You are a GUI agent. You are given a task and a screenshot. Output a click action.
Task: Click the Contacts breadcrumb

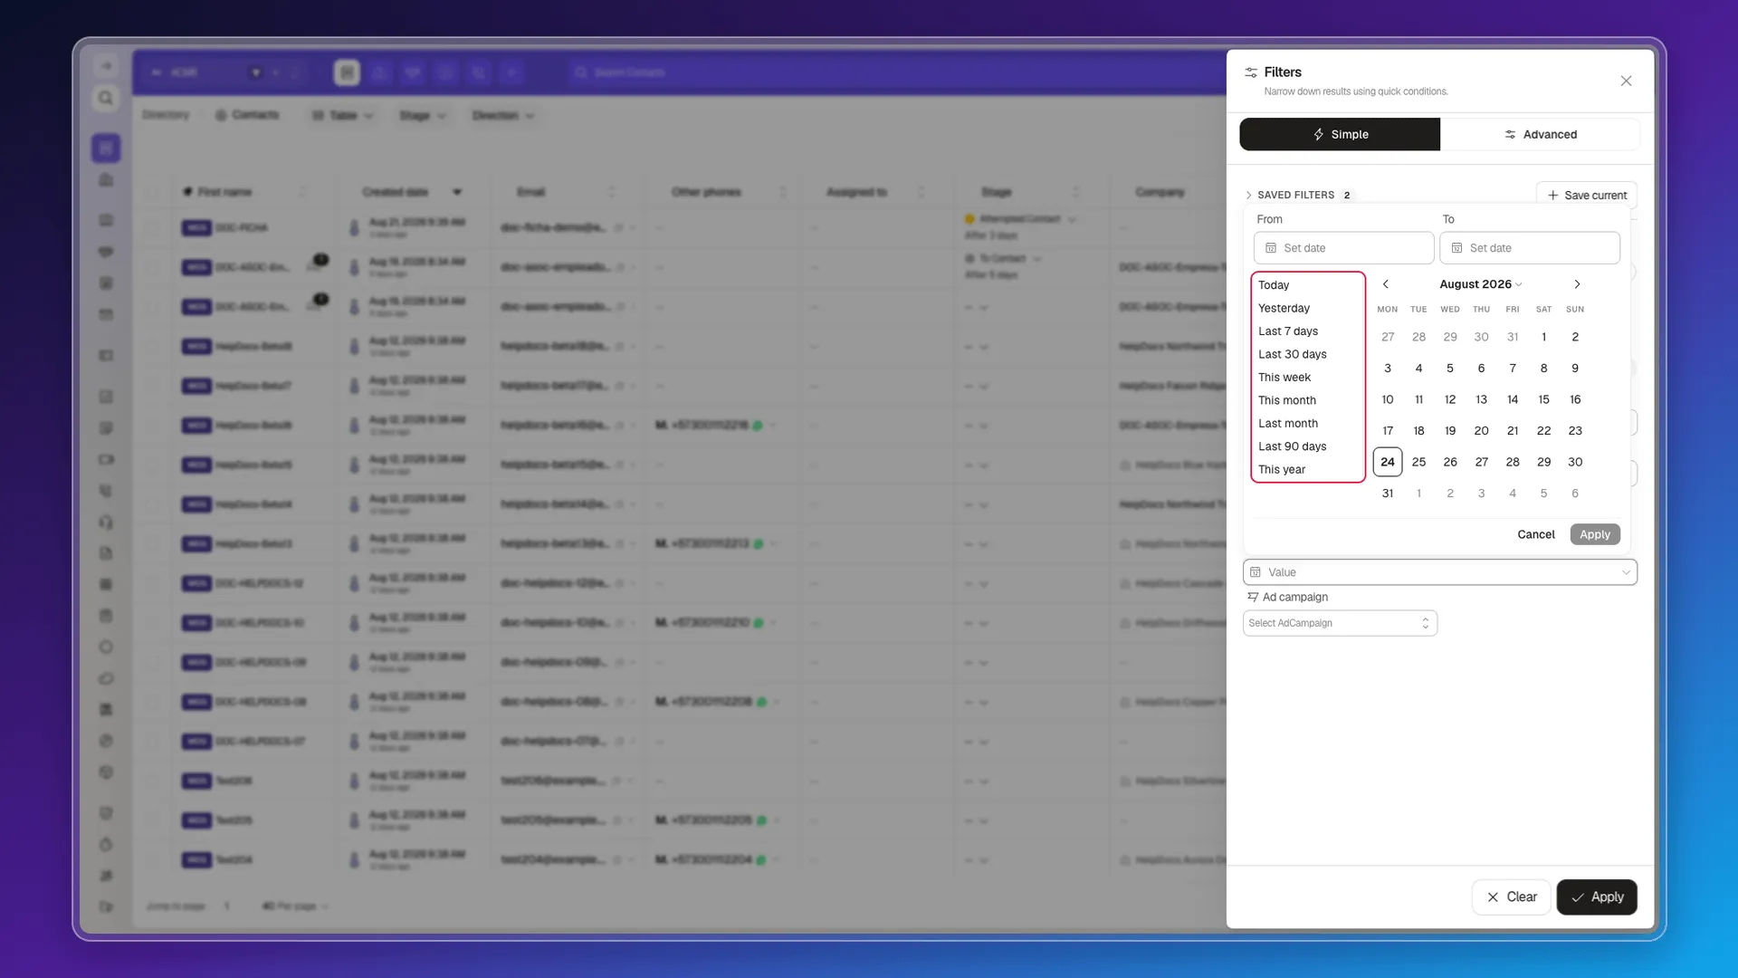[x=247, y=115]
